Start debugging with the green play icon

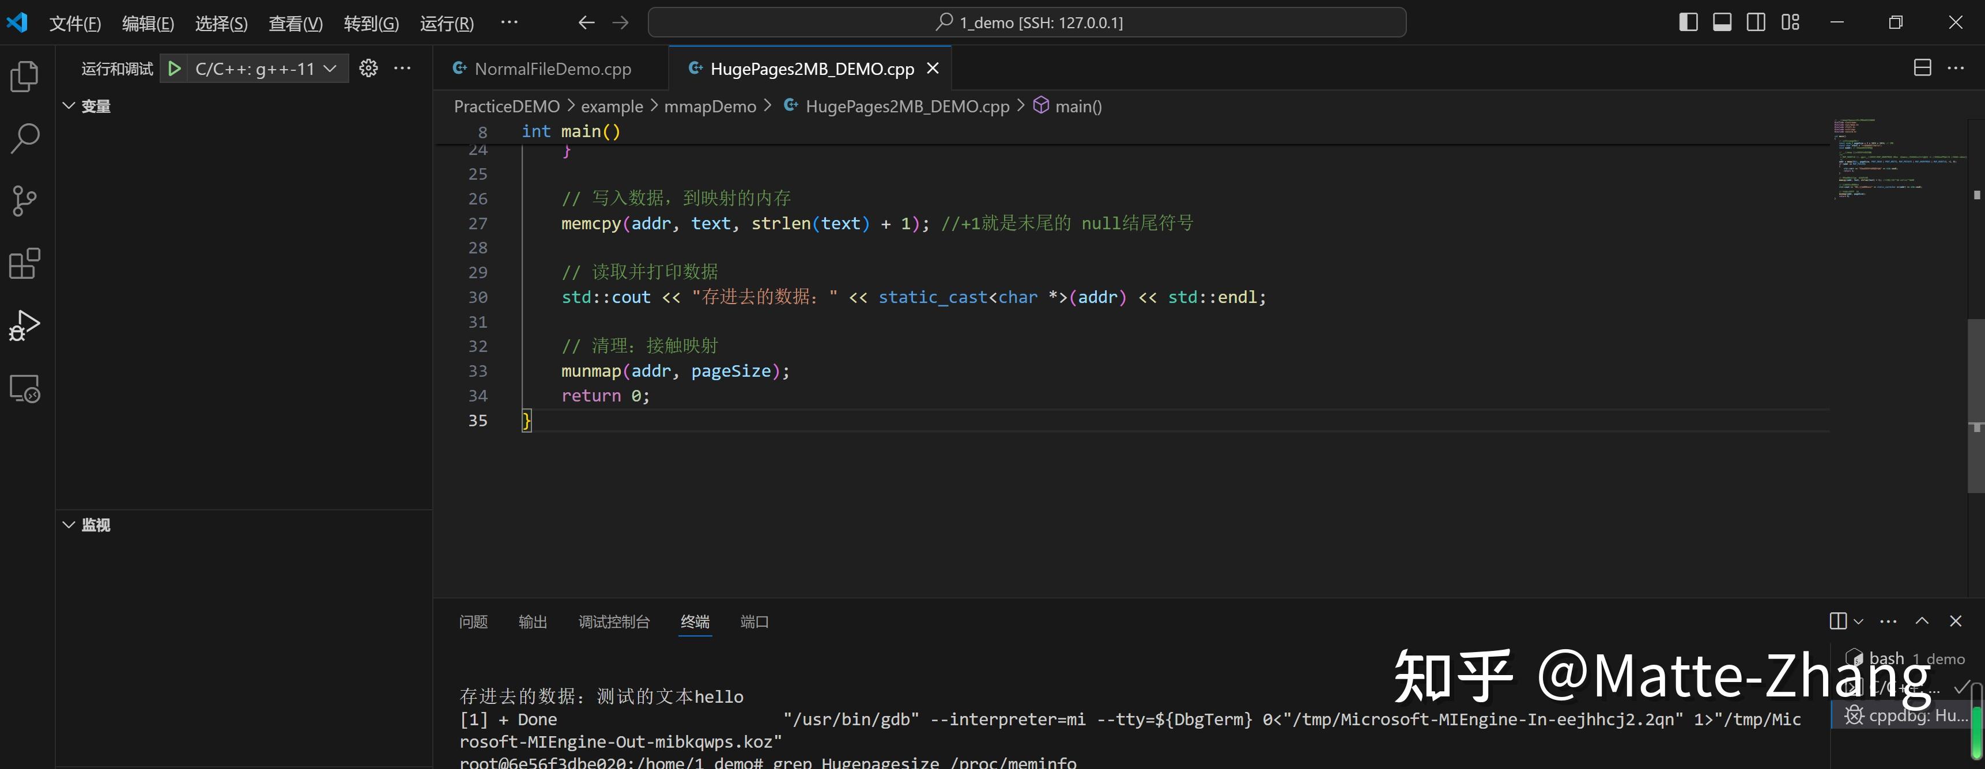pos(174,68)
